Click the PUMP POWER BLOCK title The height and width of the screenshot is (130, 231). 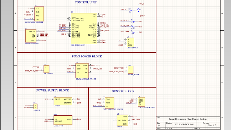87,57
